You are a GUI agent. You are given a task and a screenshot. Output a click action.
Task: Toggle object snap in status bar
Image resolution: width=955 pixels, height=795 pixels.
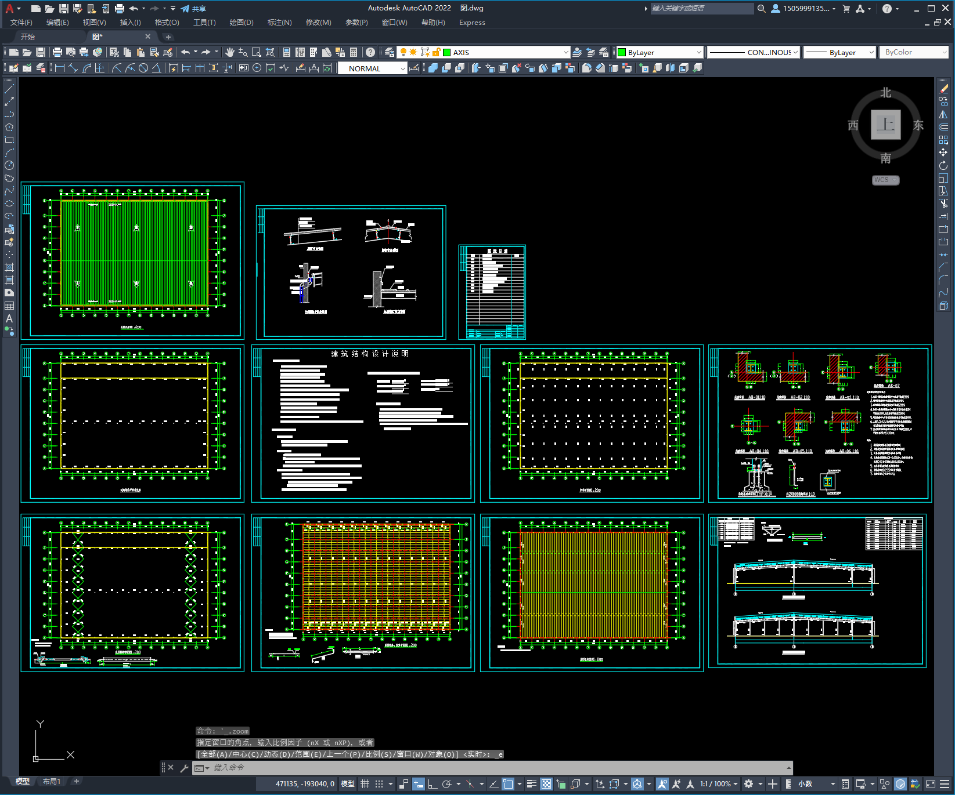tap(508, 784)
